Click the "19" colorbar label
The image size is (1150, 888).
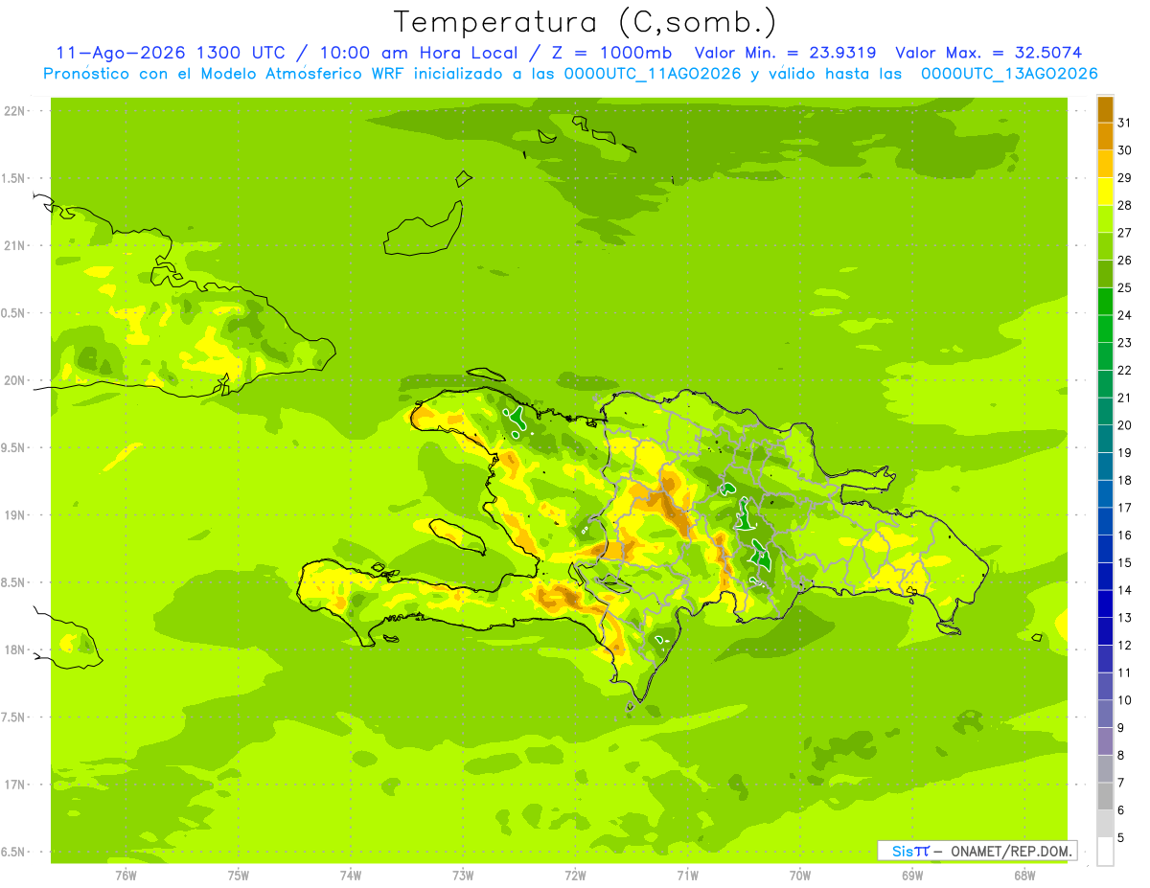coord(1125,452)
